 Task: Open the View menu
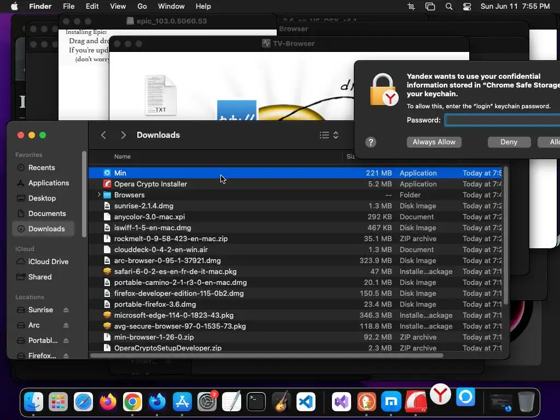pos(118,7)
